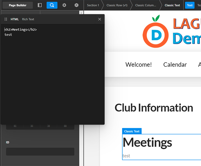Image resolution: width=201 pixels, height=166 pixels.
Task: Set text alignment to center
Action: pyautogui.click(x=32, y=126)
